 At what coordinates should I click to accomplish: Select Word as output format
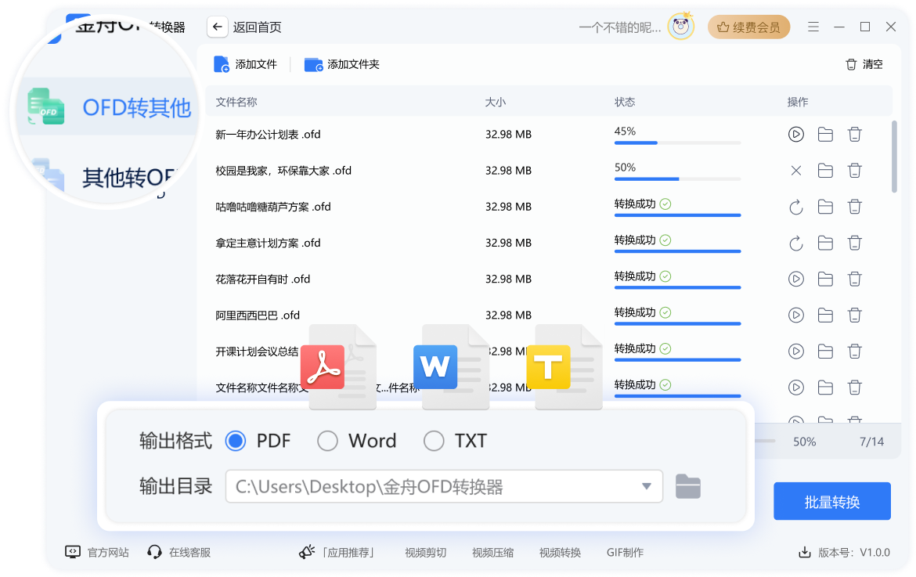tap(328, 441)
